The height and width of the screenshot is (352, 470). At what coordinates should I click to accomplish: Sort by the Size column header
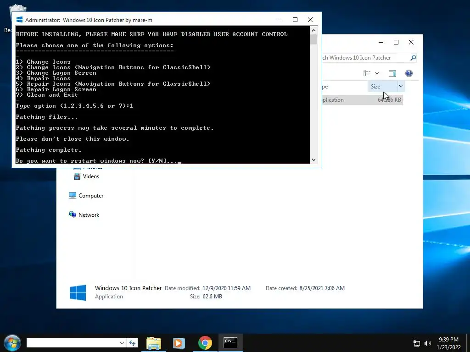coord(382,87)
